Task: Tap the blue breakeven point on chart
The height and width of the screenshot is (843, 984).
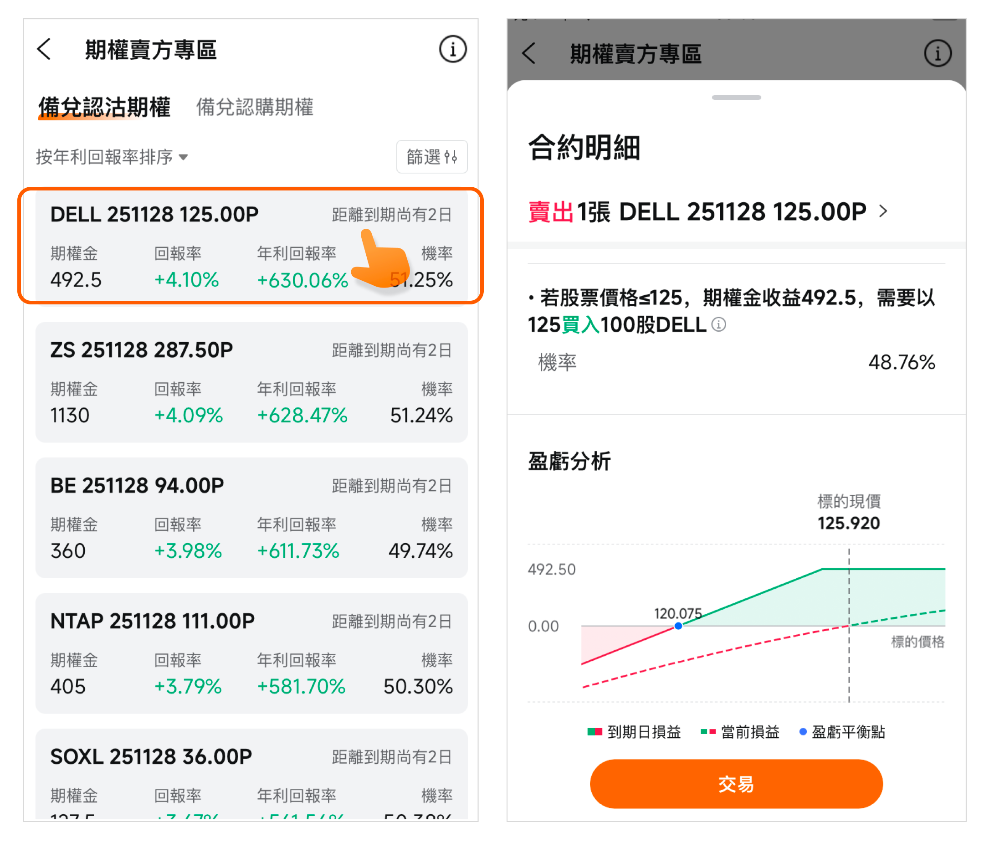Action: [x=678, y=626]
